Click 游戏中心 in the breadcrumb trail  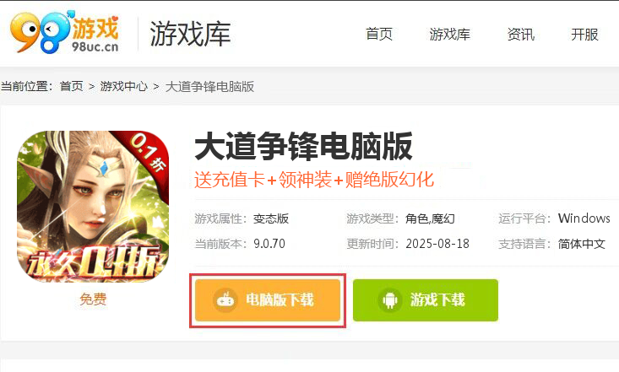click(x=123, y=86)
